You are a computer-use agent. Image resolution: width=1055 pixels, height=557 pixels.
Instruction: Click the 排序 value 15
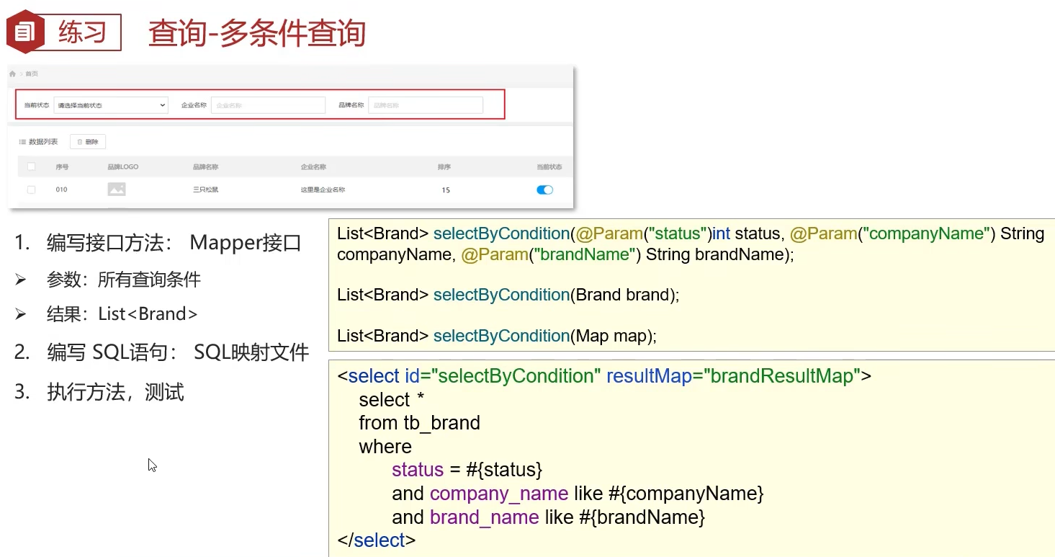pyautogui.click(x=446, y=190)
